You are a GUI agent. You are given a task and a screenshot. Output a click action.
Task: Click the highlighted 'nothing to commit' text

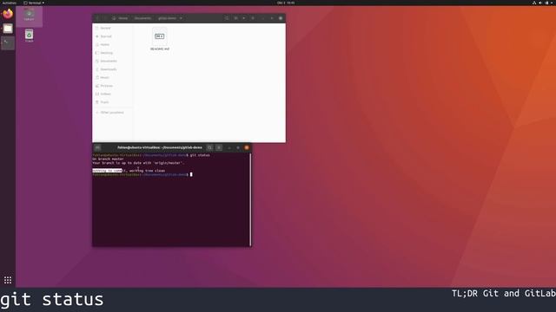(107, 171)
